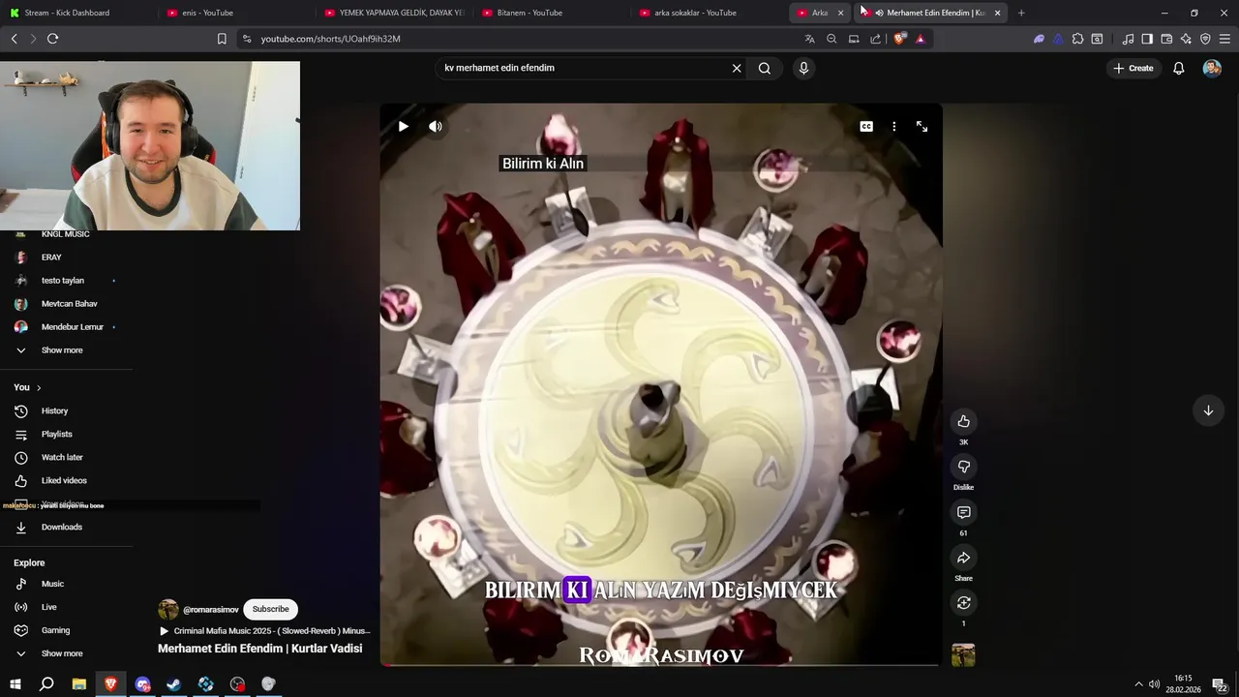Subscribe to @romarasimov
The width and height of the screenshot is (1239, 697).
pyautogui.click(x=271, y=609)
